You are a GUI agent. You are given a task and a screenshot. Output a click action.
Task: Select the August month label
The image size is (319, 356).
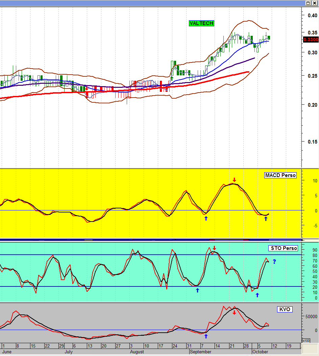point(137,352)
